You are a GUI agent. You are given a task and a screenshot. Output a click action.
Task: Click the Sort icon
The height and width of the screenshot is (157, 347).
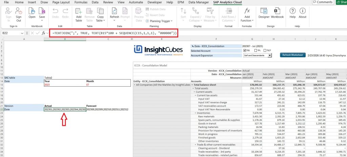[x=183, y=11]
